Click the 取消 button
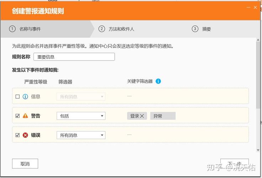The image size is (262, 178). pyautogui.click(x=25, y=164)
